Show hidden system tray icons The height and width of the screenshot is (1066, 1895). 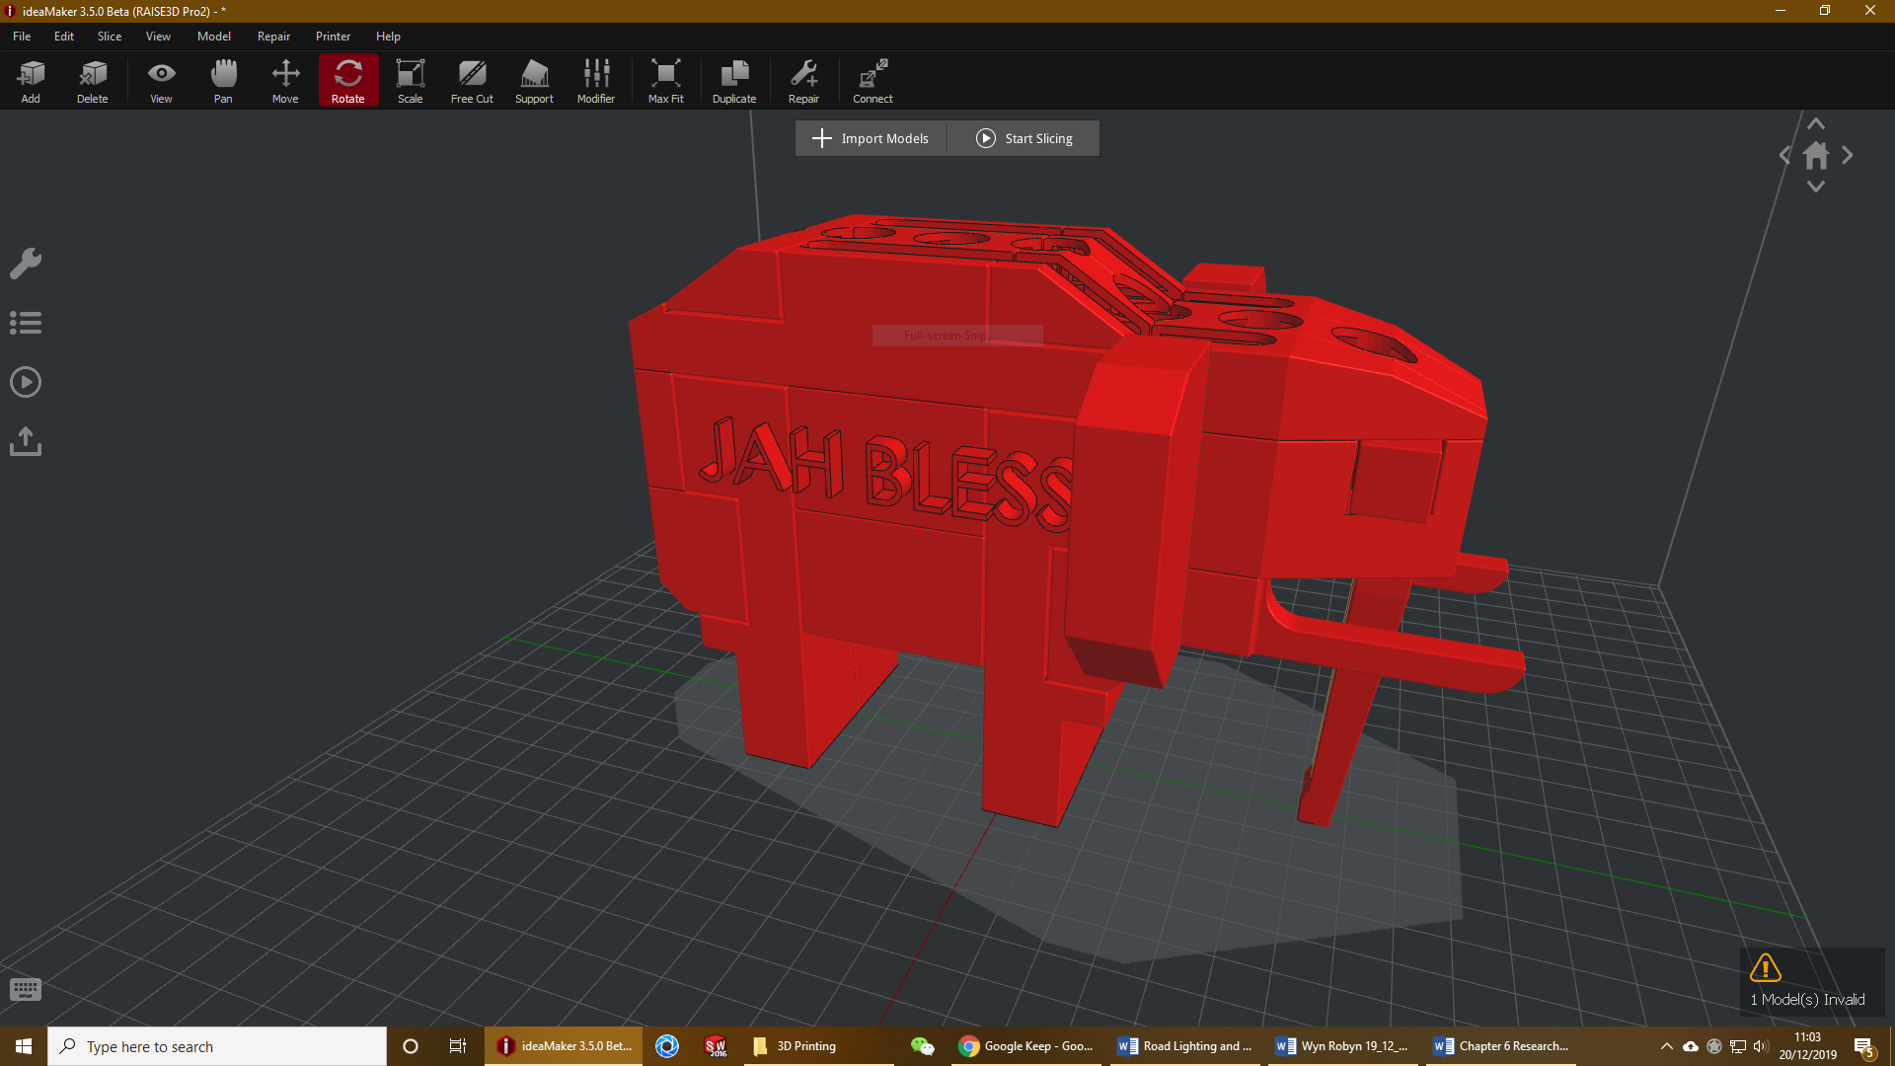coord(1666,1046)
